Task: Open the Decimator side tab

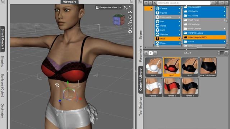Action: [3, 111]
